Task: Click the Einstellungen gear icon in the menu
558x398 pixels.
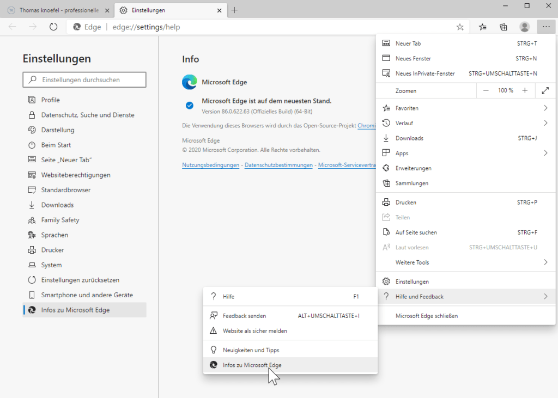Action: 386,281
